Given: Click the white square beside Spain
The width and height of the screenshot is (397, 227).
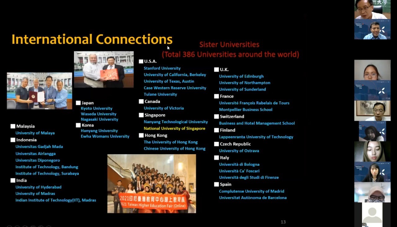Looking at the screenshot, I should pos(216,184).
